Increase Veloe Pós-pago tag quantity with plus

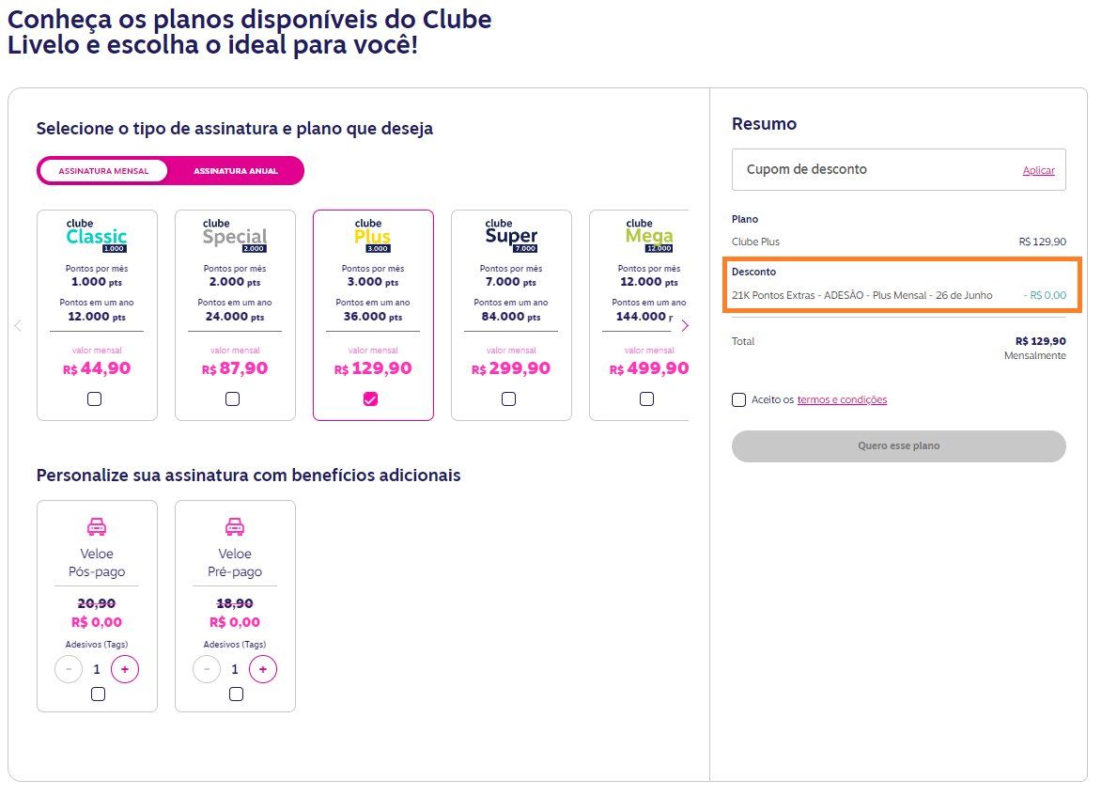point(125,669)
